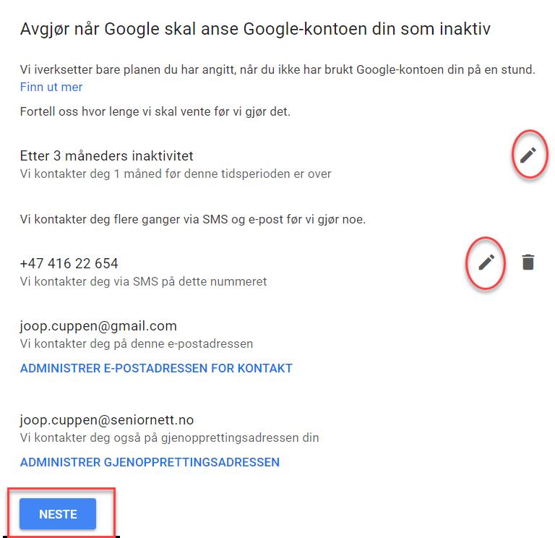Click the via SMS på dette nummeret note
The height and width of the screenshot is (538, 555).
tap(143, 281)
